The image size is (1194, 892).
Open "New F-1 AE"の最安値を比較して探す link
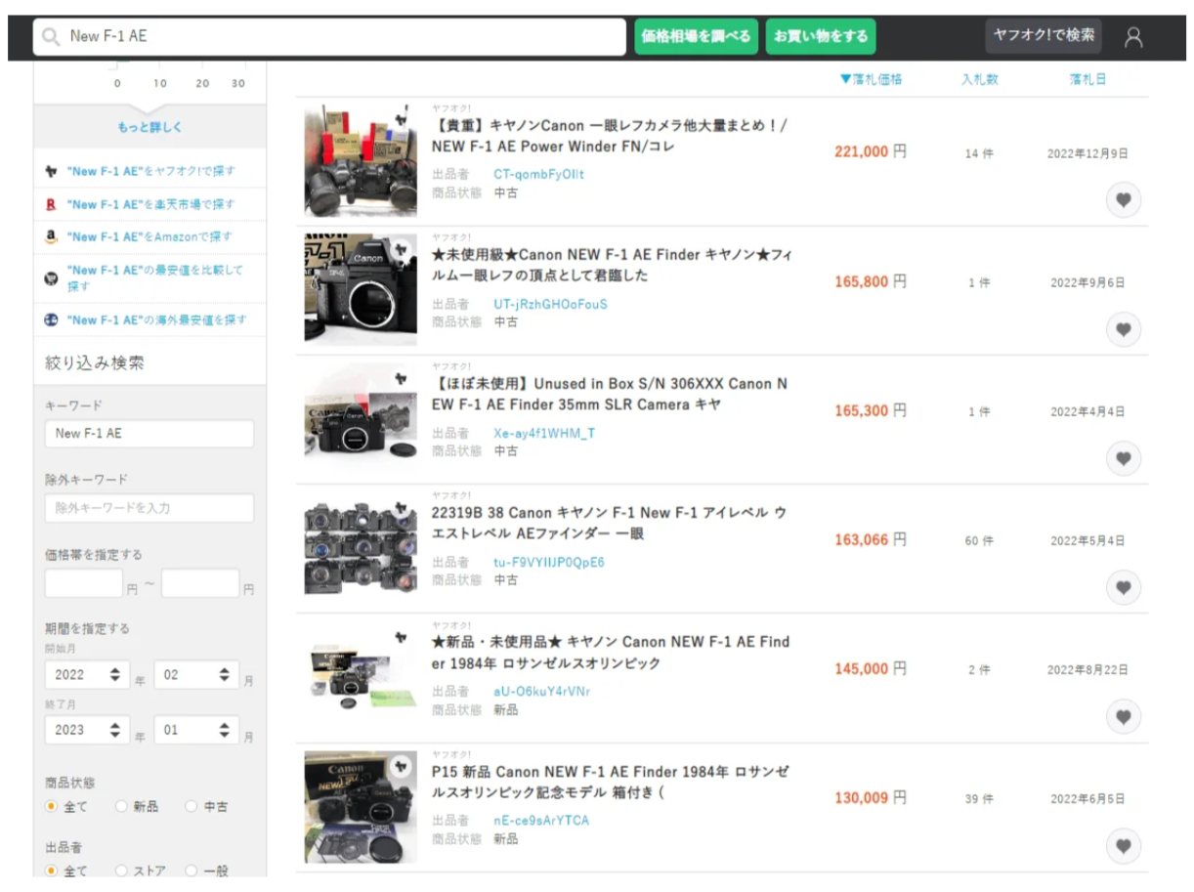[155, 278]
